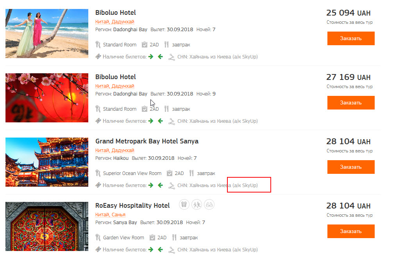The image size is (395, 258).
Task: Click the return green arrow in RoEasy listing
Action: (160, 250)
